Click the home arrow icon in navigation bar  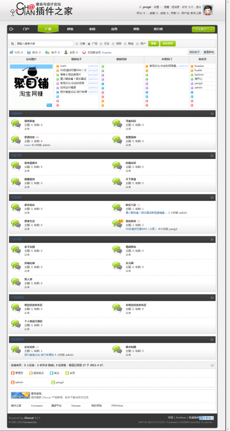pyautogui.click(x=11, y=29)
